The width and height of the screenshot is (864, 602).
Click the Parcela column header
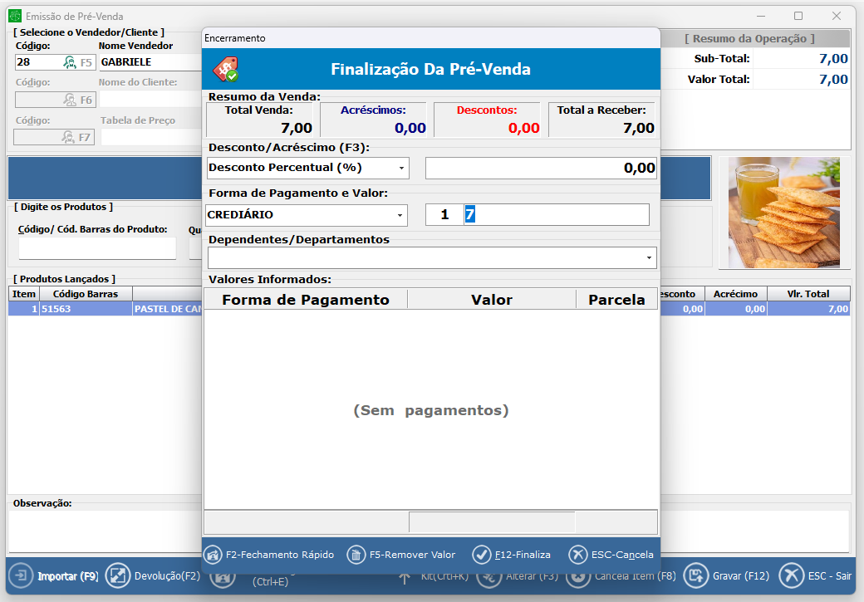616,300
